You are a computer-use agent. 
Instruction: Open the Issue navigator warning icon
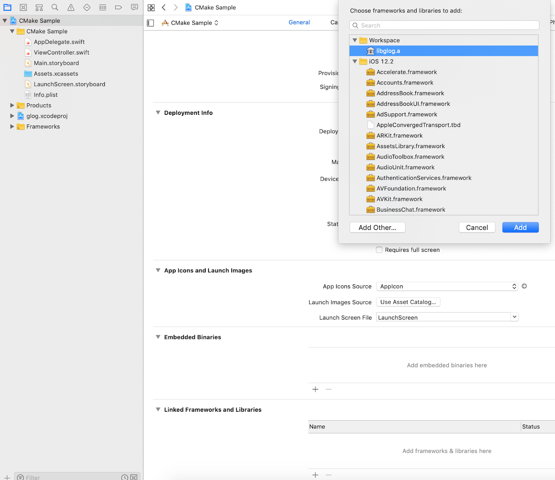(x=71, y=7)
